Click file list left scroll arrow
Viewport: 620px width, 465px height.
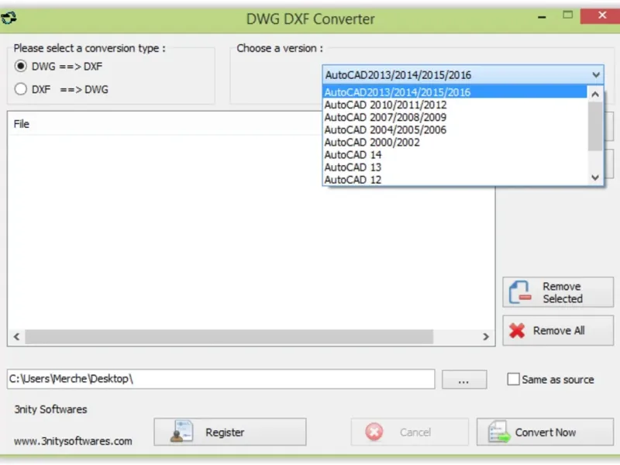click(16, 336)
